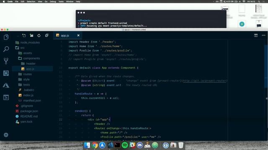Expand the header folder
This screenshot has height=150, width=268.
pyautogui.click(x=31, y=64)
